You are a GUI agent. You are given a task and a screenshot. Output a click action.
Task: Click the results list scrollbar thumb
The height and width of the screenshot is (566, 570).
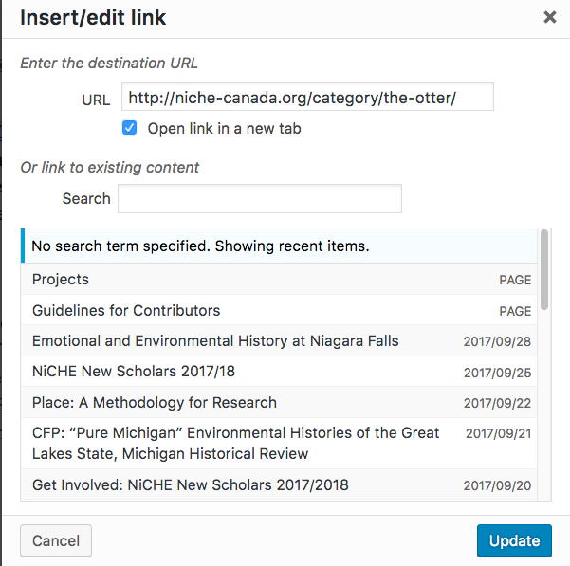pos(544,269)
